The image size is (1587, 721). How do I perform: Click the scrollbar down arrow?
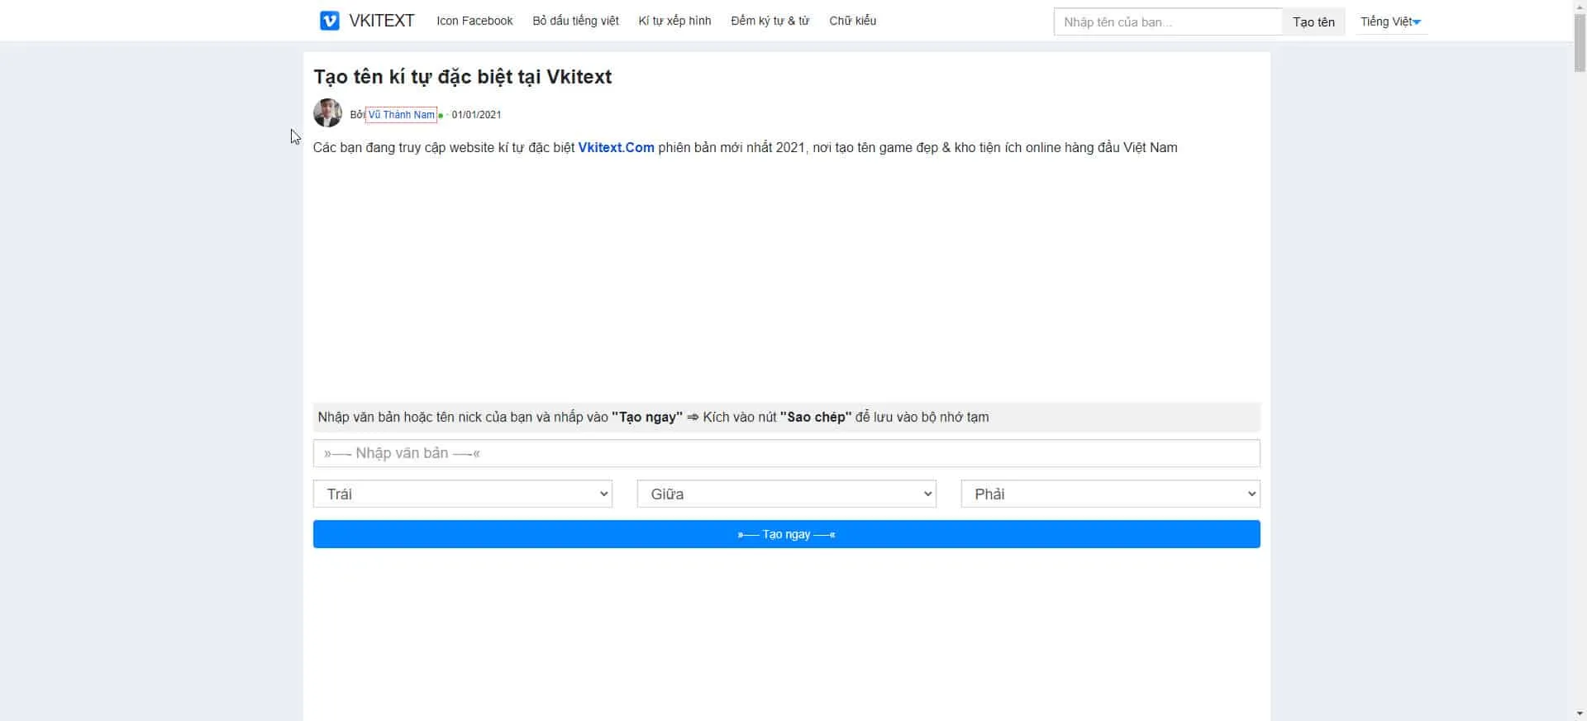click(1580, 714)
